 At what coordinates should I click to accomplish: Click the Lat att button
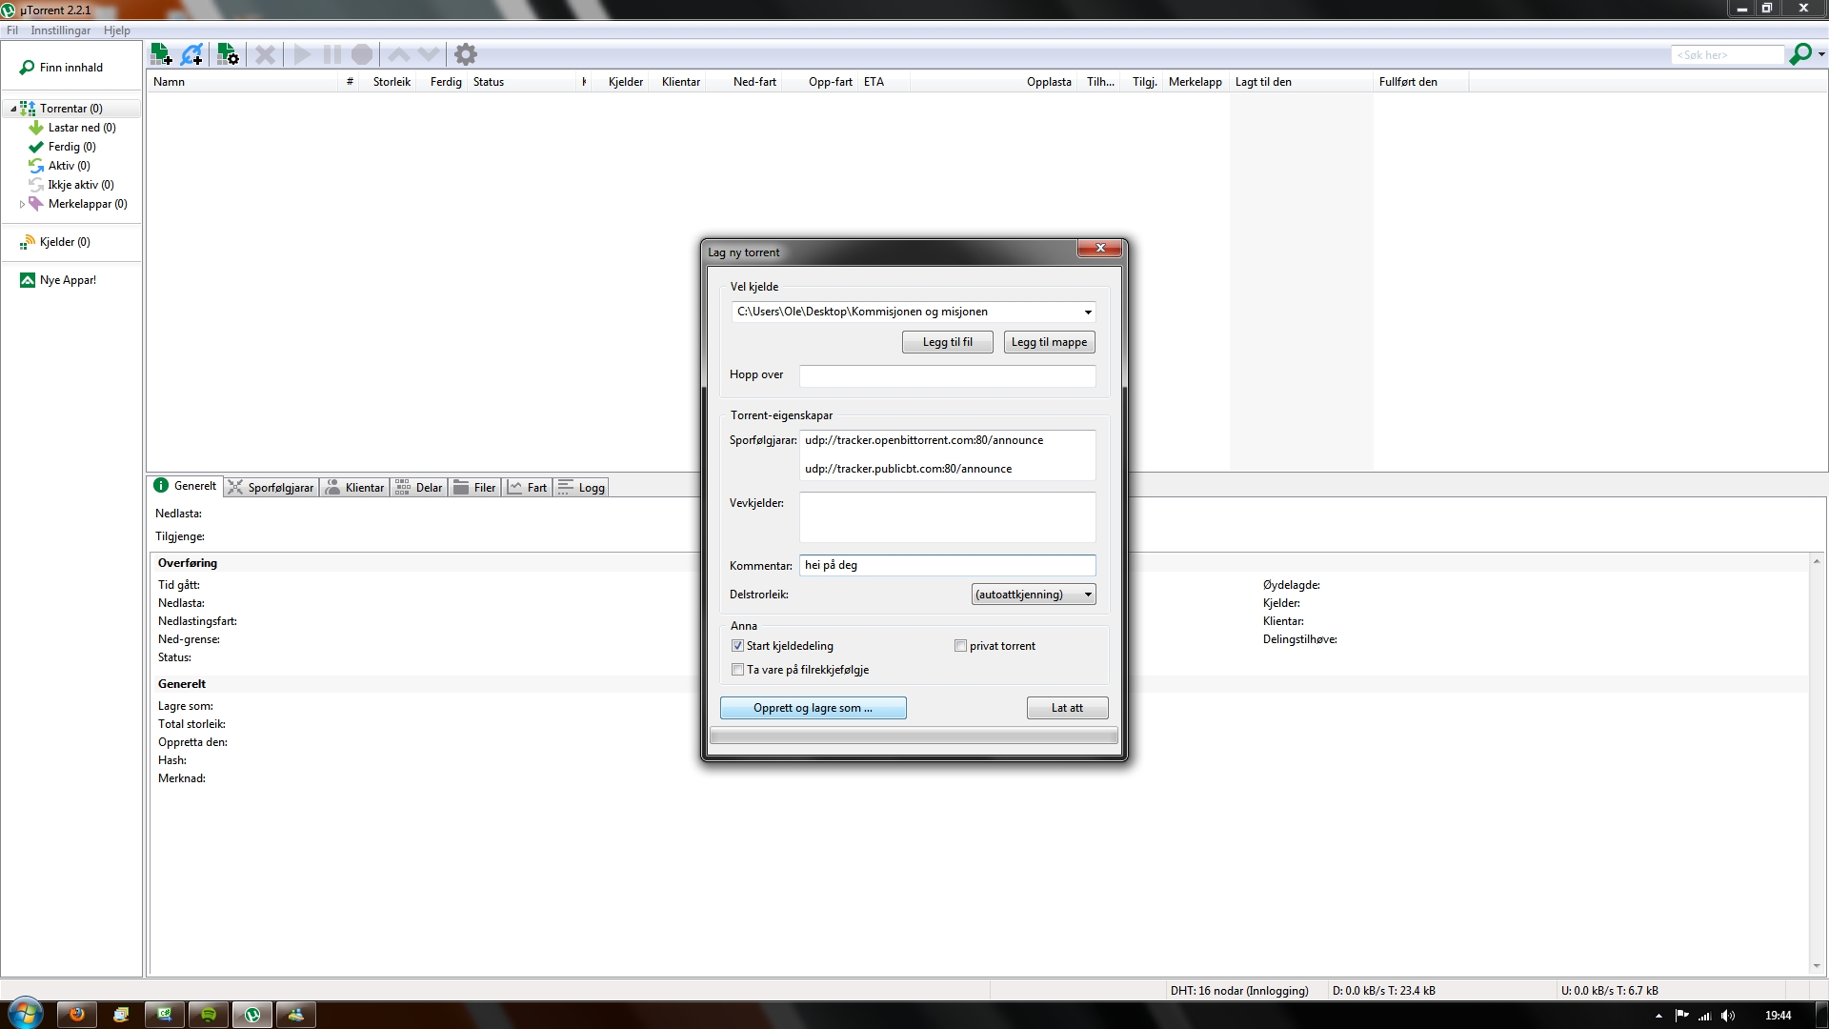[1067, 708]
